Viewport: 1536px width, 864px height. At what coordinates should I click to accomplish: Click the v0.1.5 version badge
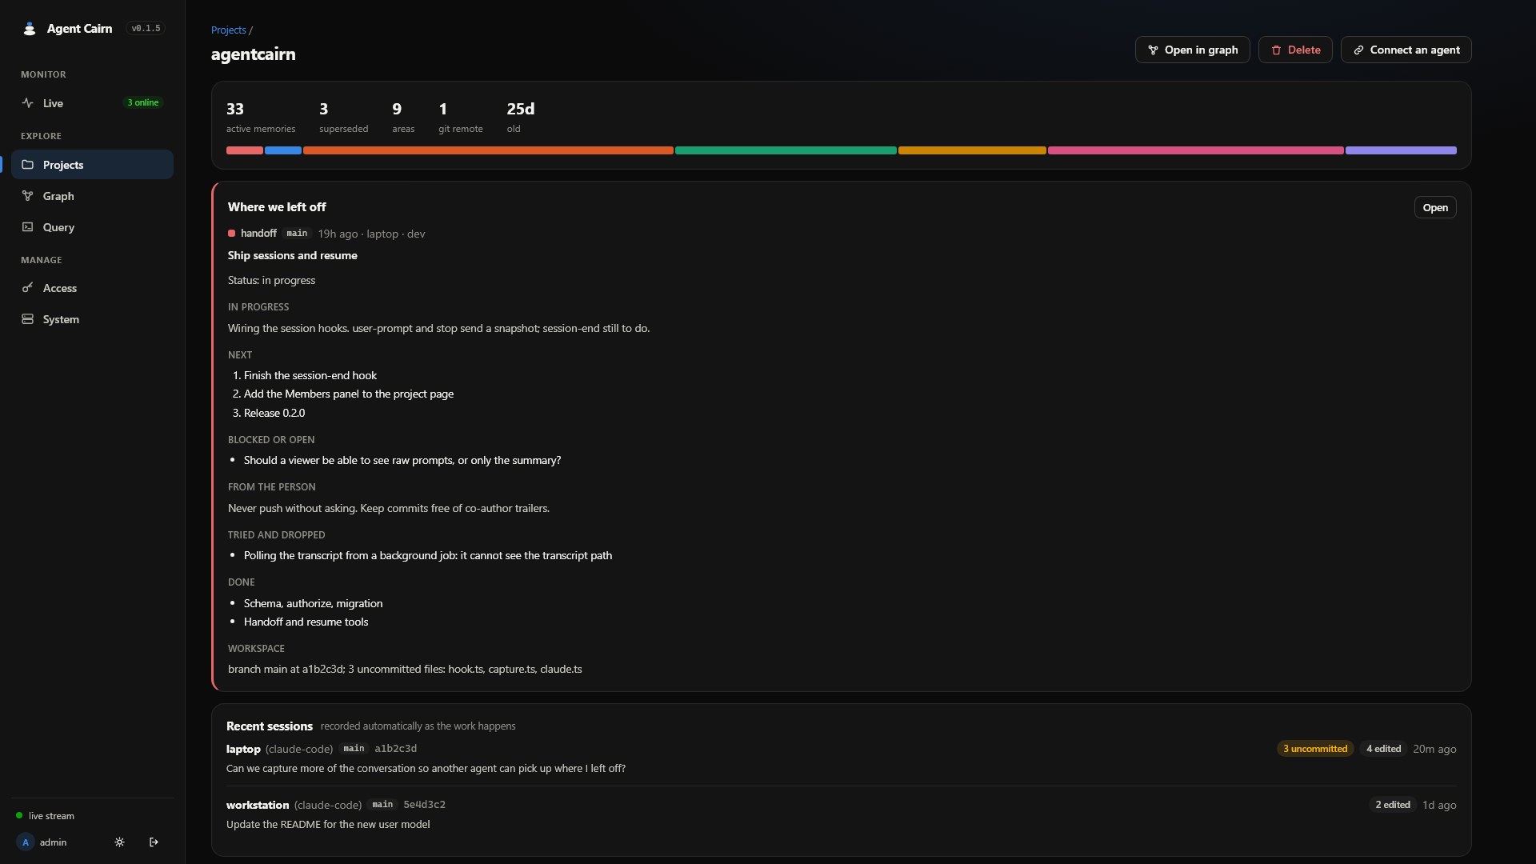tap(146, 29)
